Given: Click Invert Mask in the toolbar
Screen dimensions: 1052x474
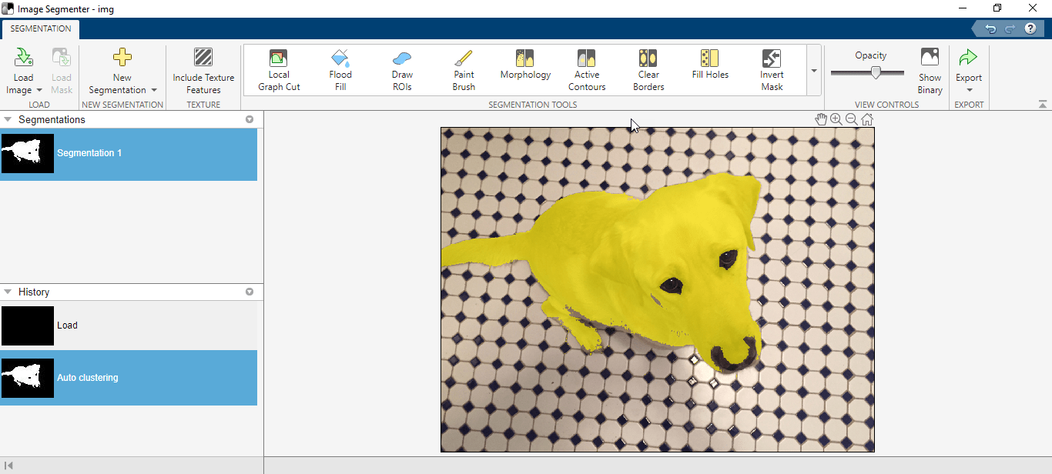Looking at the screenshot, I should click(x=772, y=69).
